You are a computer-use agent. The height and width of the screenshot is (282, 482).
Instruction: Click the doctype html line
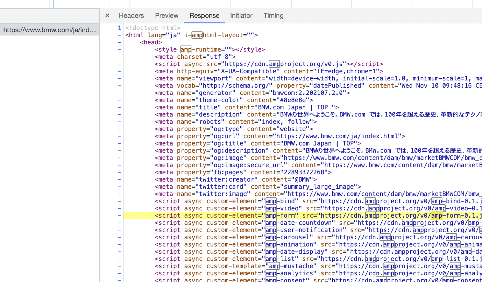[153, 28]
